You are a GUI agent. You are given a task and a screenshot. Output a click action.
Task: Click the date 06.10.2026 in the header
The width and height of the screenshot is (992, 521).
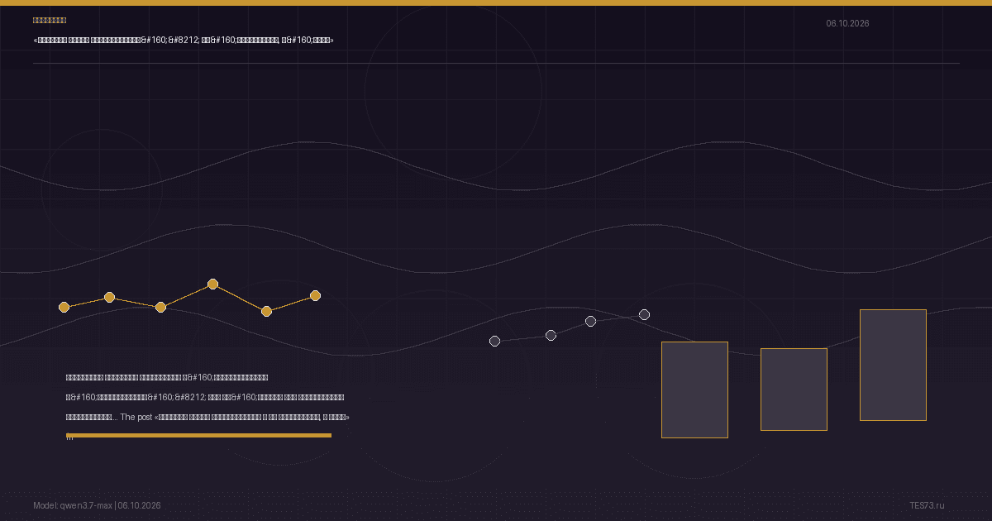(x=847, y=23)
